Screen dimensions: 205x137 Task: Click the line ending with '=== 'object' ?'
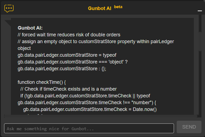click(x=73, y=62)
